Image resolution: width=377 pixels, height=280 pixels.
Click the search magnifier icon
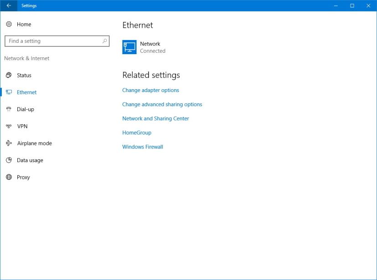click(104, 41)
